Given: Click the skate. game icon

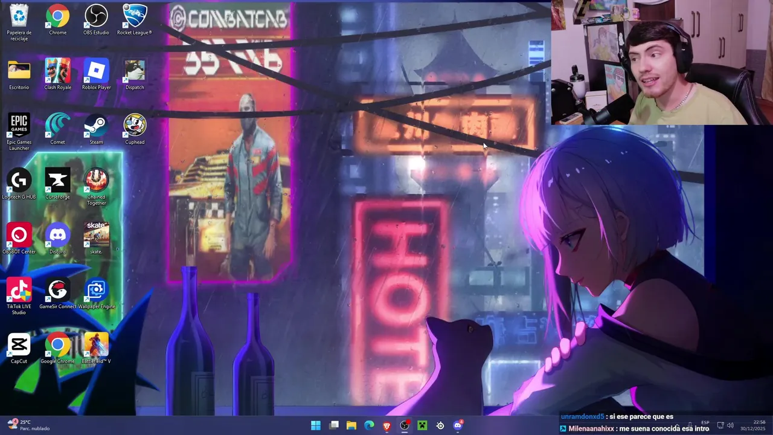Looking at the screenshot, I should (x=96, y=239).
